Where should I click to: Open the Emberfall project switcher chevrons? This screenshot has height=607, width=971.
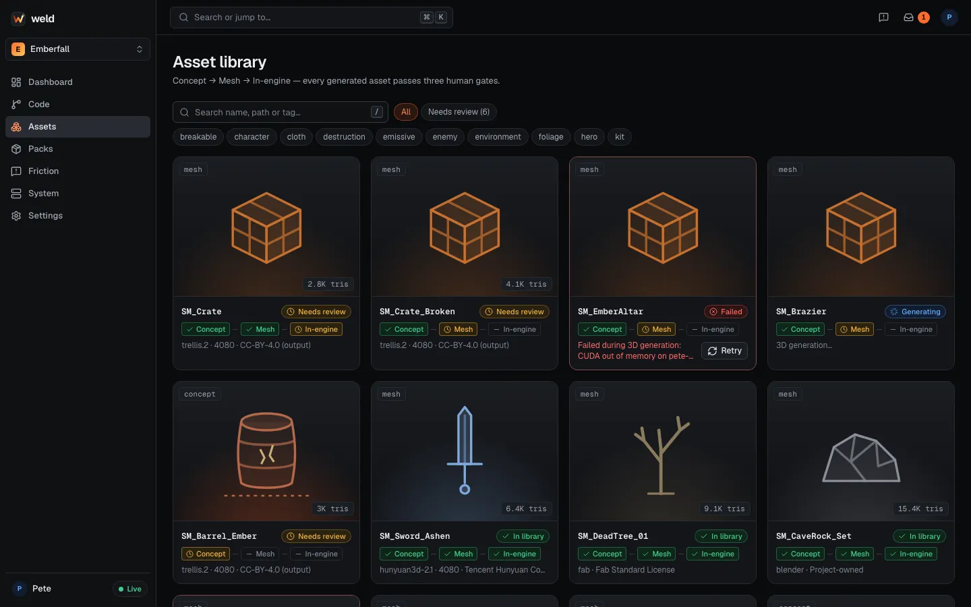coord(140,49)
